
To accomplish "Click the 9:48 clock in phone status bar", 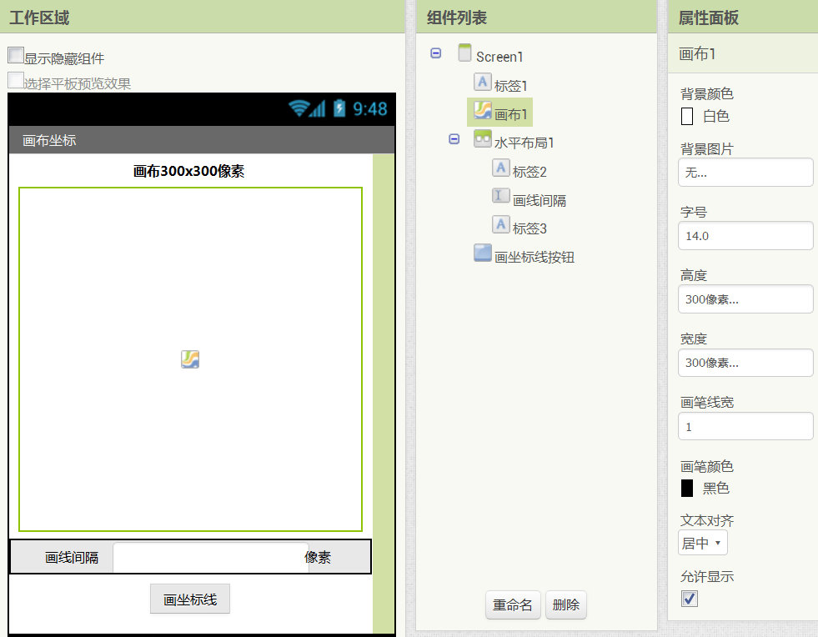I will coord(370,108).
